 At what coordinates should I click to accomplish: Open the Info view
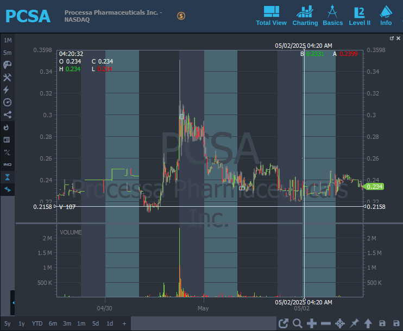(x=386, y=16)
